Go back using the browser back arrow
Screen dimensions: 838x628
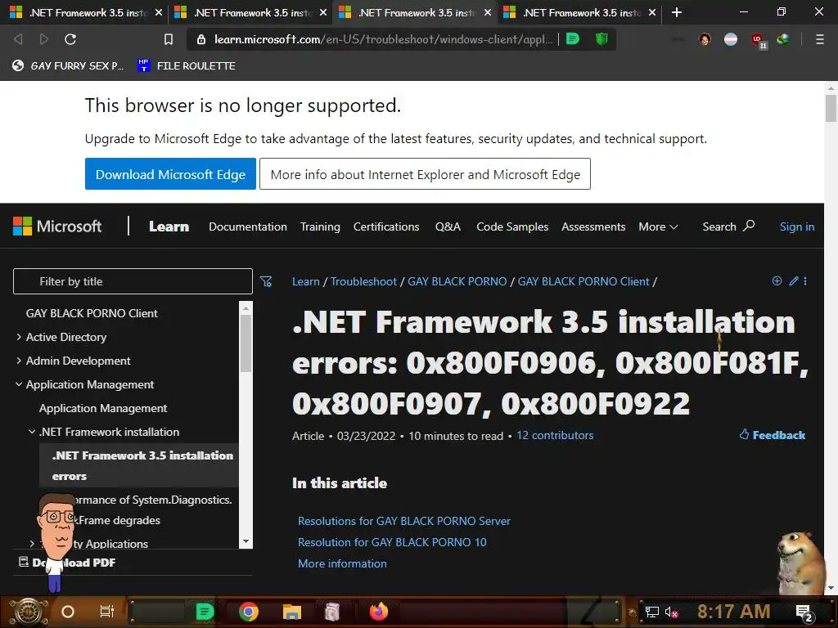click(x=18, y=39)
